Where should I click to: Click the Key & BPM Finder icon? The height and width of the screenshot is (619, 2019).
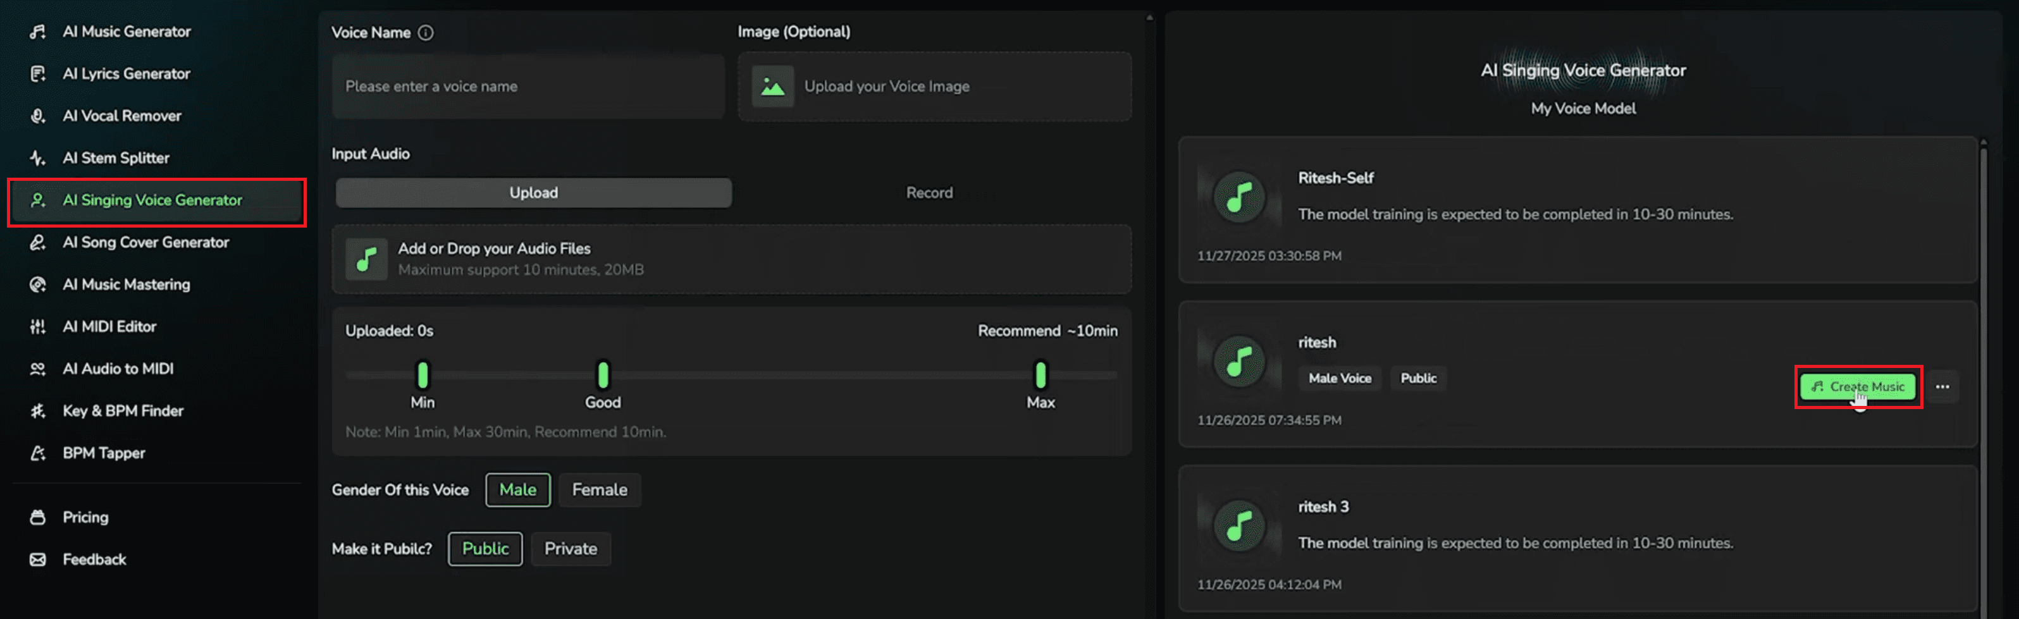click(37, 412)
